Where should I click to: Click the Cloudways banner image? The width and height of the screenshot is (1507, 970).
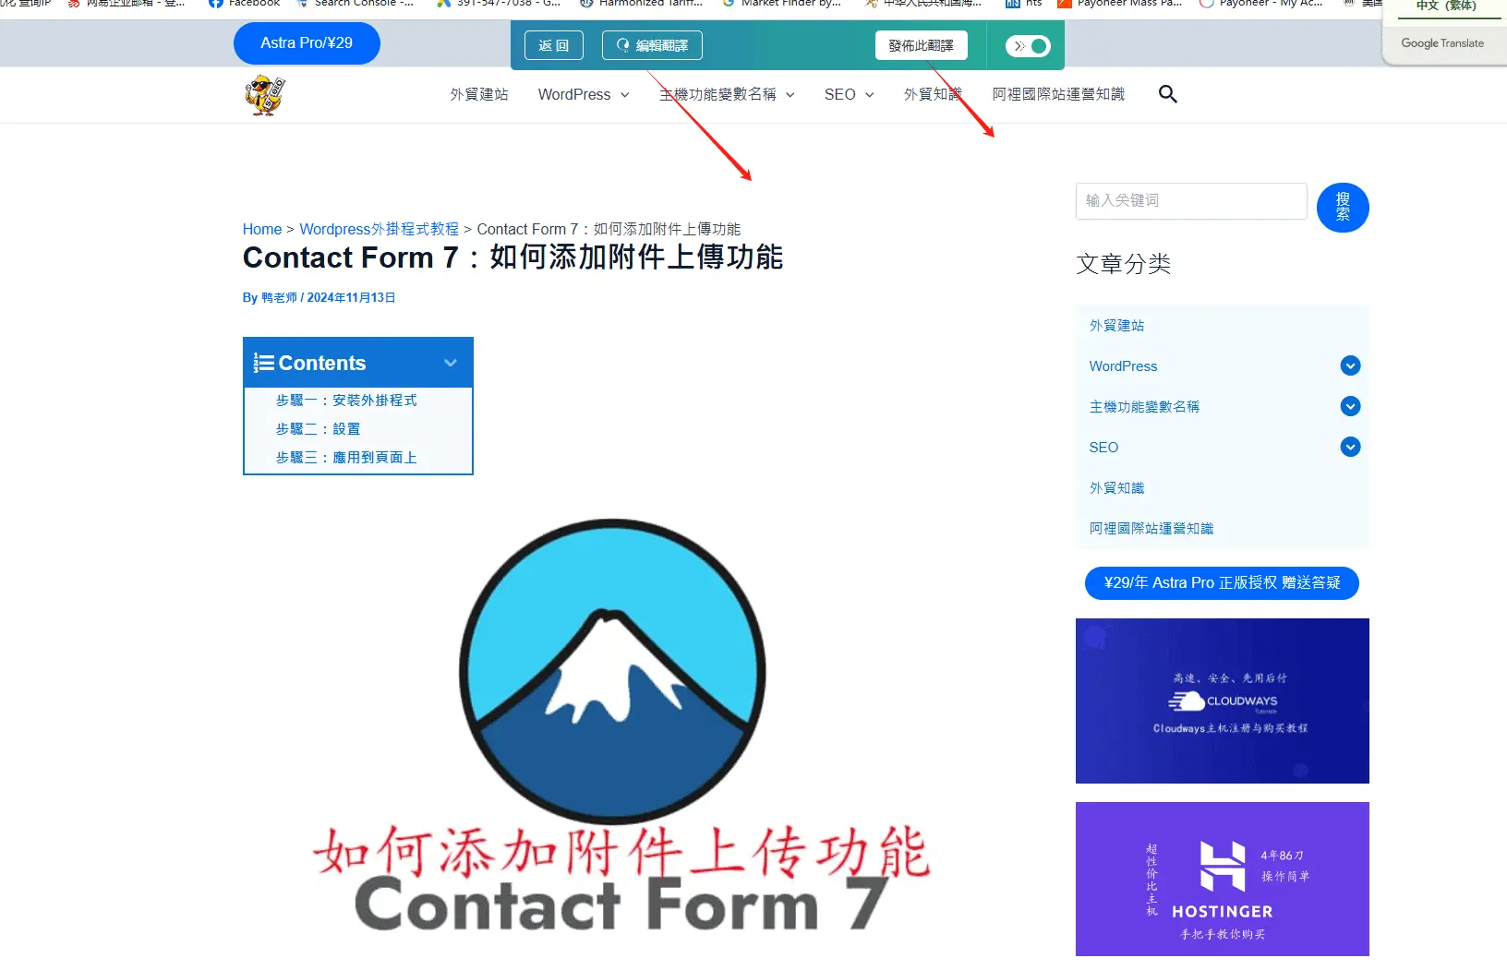click(1223, 701)
